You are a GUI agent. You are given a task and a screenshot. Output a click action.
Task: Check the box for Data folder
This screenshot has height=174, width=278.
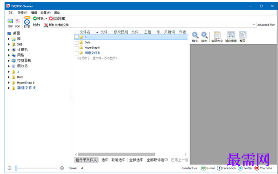click(77, 43)
